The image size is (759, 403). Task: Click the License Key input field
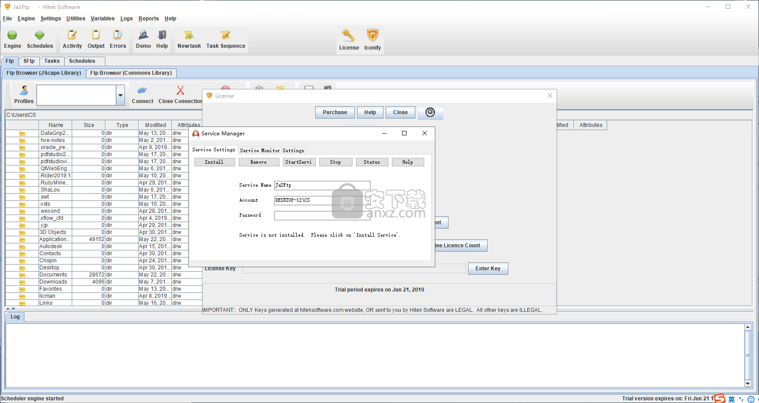click(354, 269)
